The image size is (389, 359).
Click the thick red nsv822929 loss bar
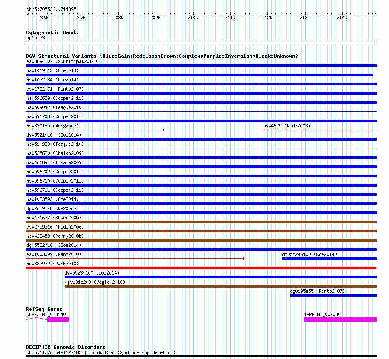pyautogui.click(x=201, y=268)
